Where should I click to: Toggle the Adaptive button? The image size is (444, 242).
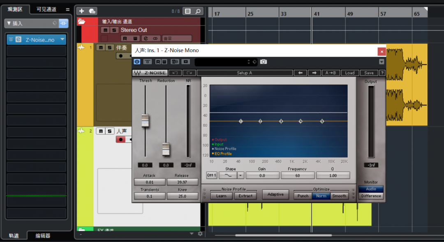point(275,194)
